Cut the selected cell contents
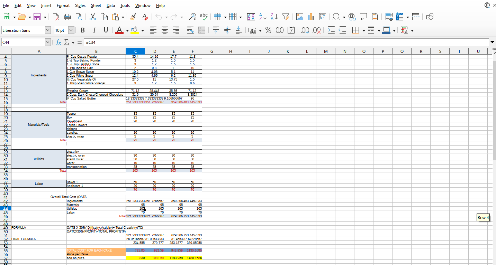The image size is (496, 265). point(93,17)
